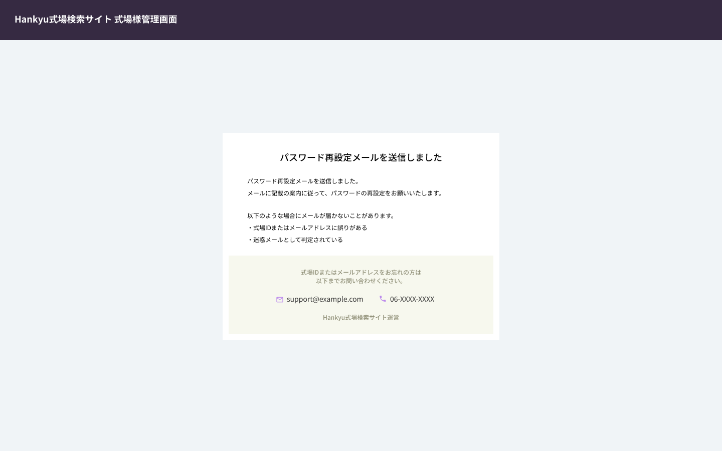The height and width of the screenshot is (451, 722).
Task: Click the 06-XXXX-XXXX phone number
Action: (412, 299)
